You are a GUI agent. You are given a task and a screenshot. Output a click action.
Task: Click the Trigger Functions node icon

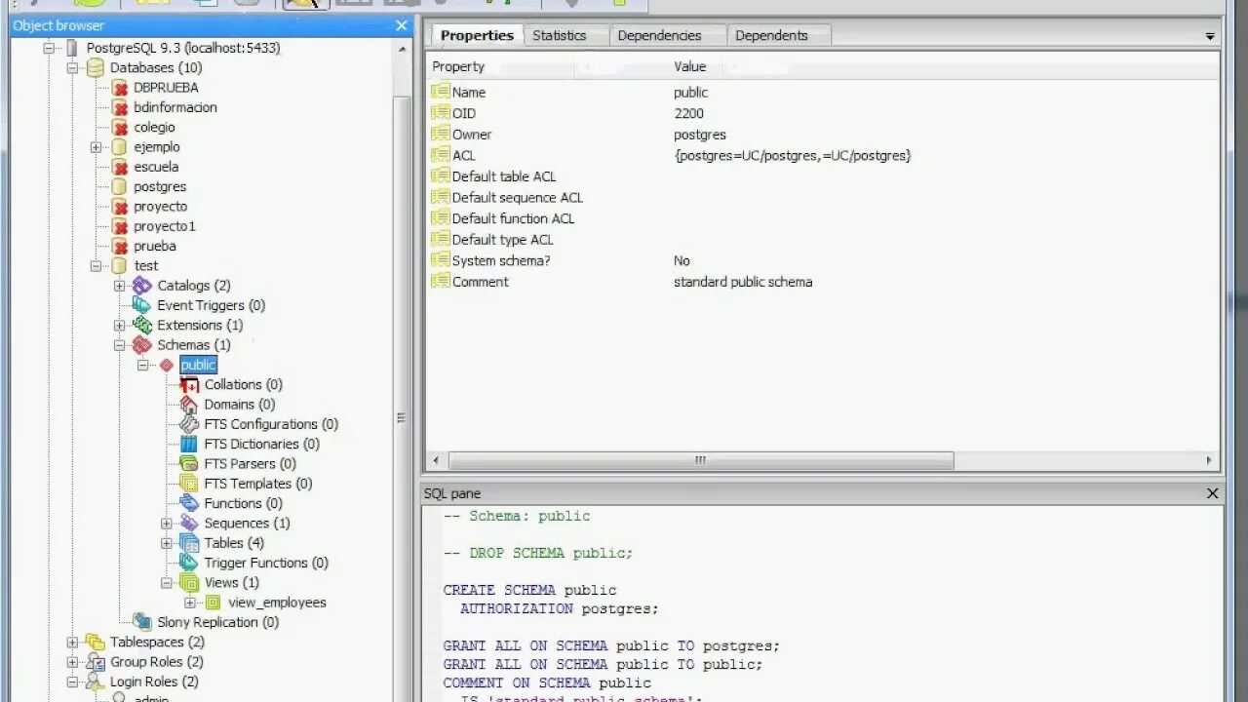(x=189, y=563)
